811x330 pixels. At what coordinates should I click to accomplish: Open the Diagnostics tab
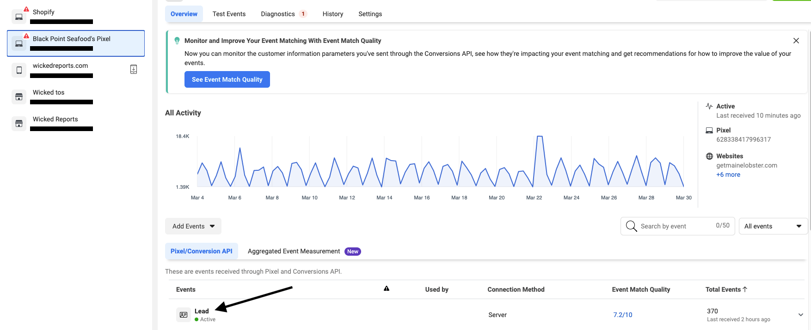pyautogui.click(x=283, y=14)
